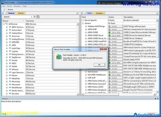Install the ARM::AMP pack
The image size is (161, 117).
point(115,29)
